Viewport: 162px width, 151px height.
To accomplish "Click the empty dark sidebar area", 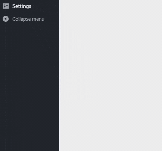I will point(29,88).
